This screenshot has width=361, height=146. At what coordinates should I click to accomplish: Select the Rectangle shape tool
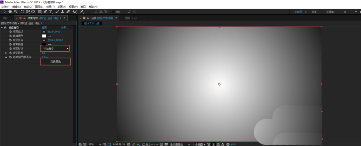(40, 12)
